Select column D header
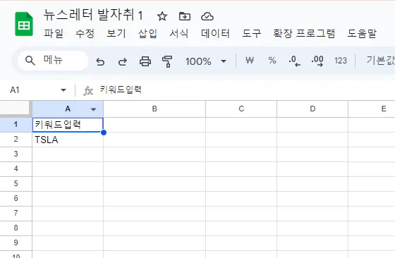Viewport: 395px width, 258px height. pyautogui.click(x=312, y=109)
